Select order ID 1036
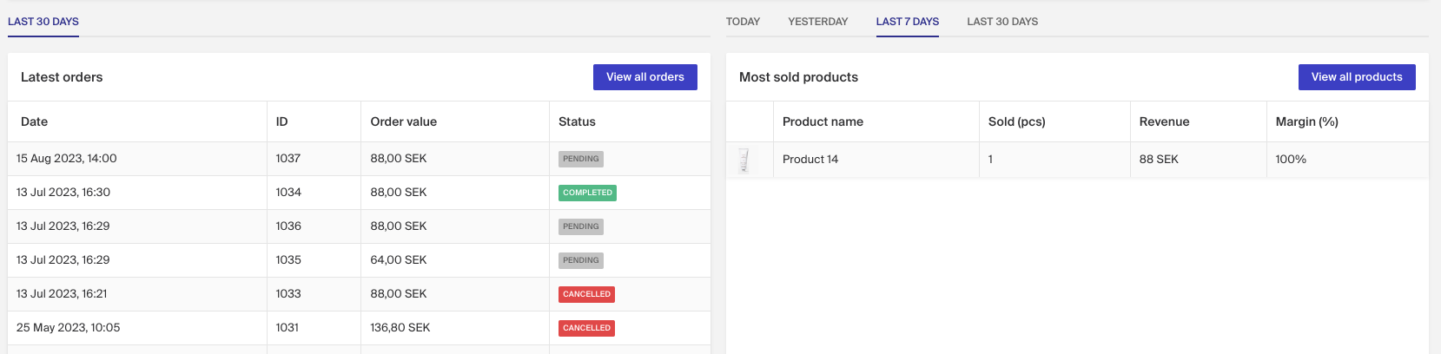 (x=288, y=226)
